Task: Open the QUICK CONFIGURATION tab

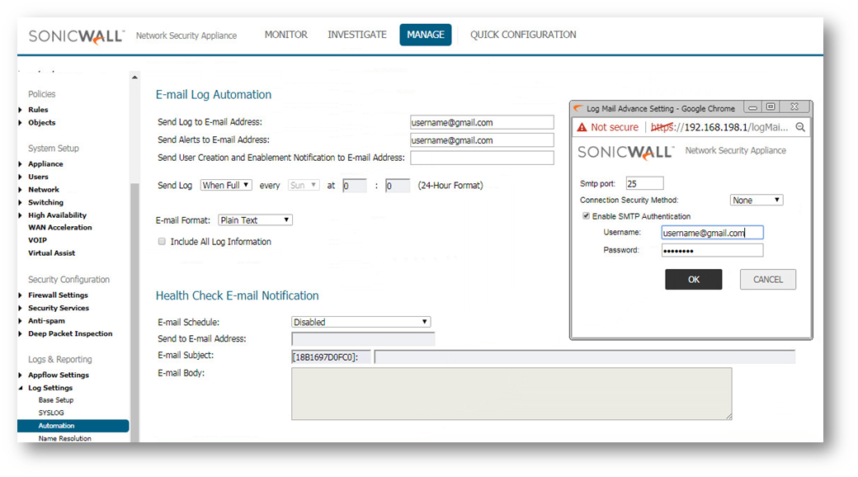Action: (523, 35)
